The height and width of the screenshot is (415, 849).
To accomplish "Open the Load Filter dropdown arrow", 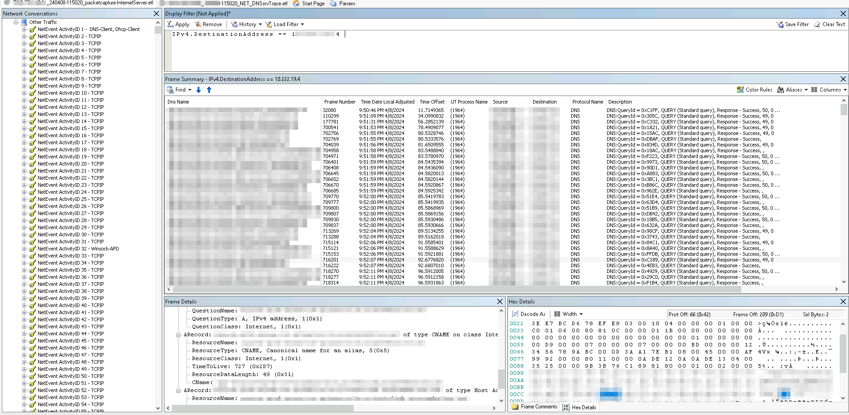I will [303, 24].
